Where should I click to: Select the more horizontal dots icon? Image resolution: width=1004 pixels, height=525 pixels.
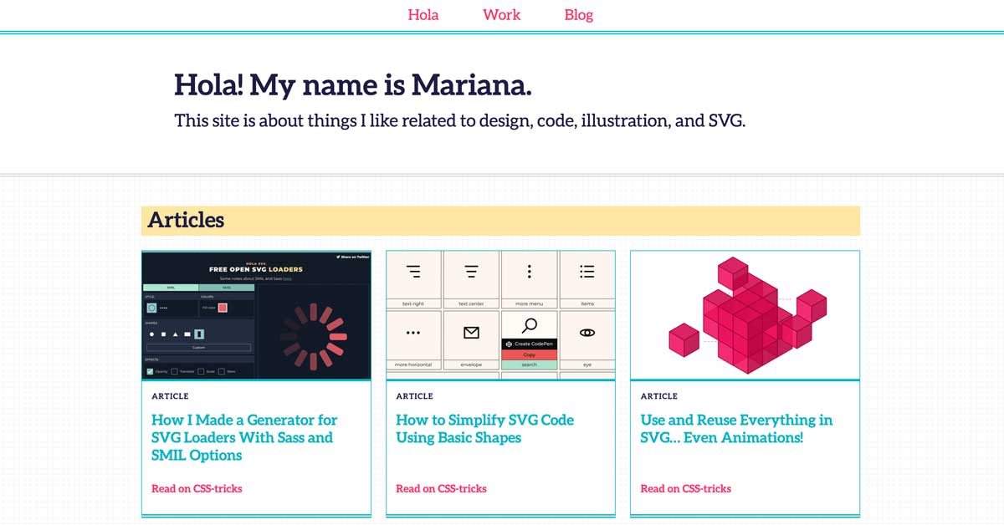413,332
